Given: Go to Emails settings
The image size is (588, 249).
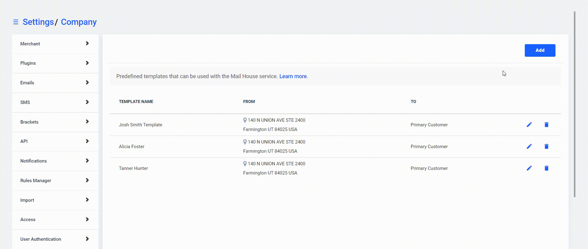Looking at the screenshot, I should pyautogui.click(x=55, y=83).
